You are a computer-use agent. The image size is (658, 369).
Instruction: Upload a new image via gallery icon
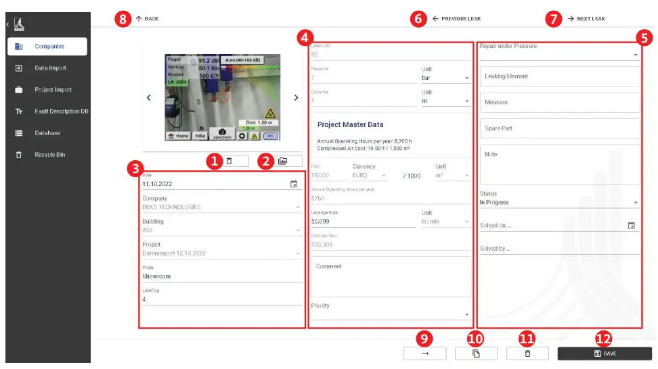283,161
